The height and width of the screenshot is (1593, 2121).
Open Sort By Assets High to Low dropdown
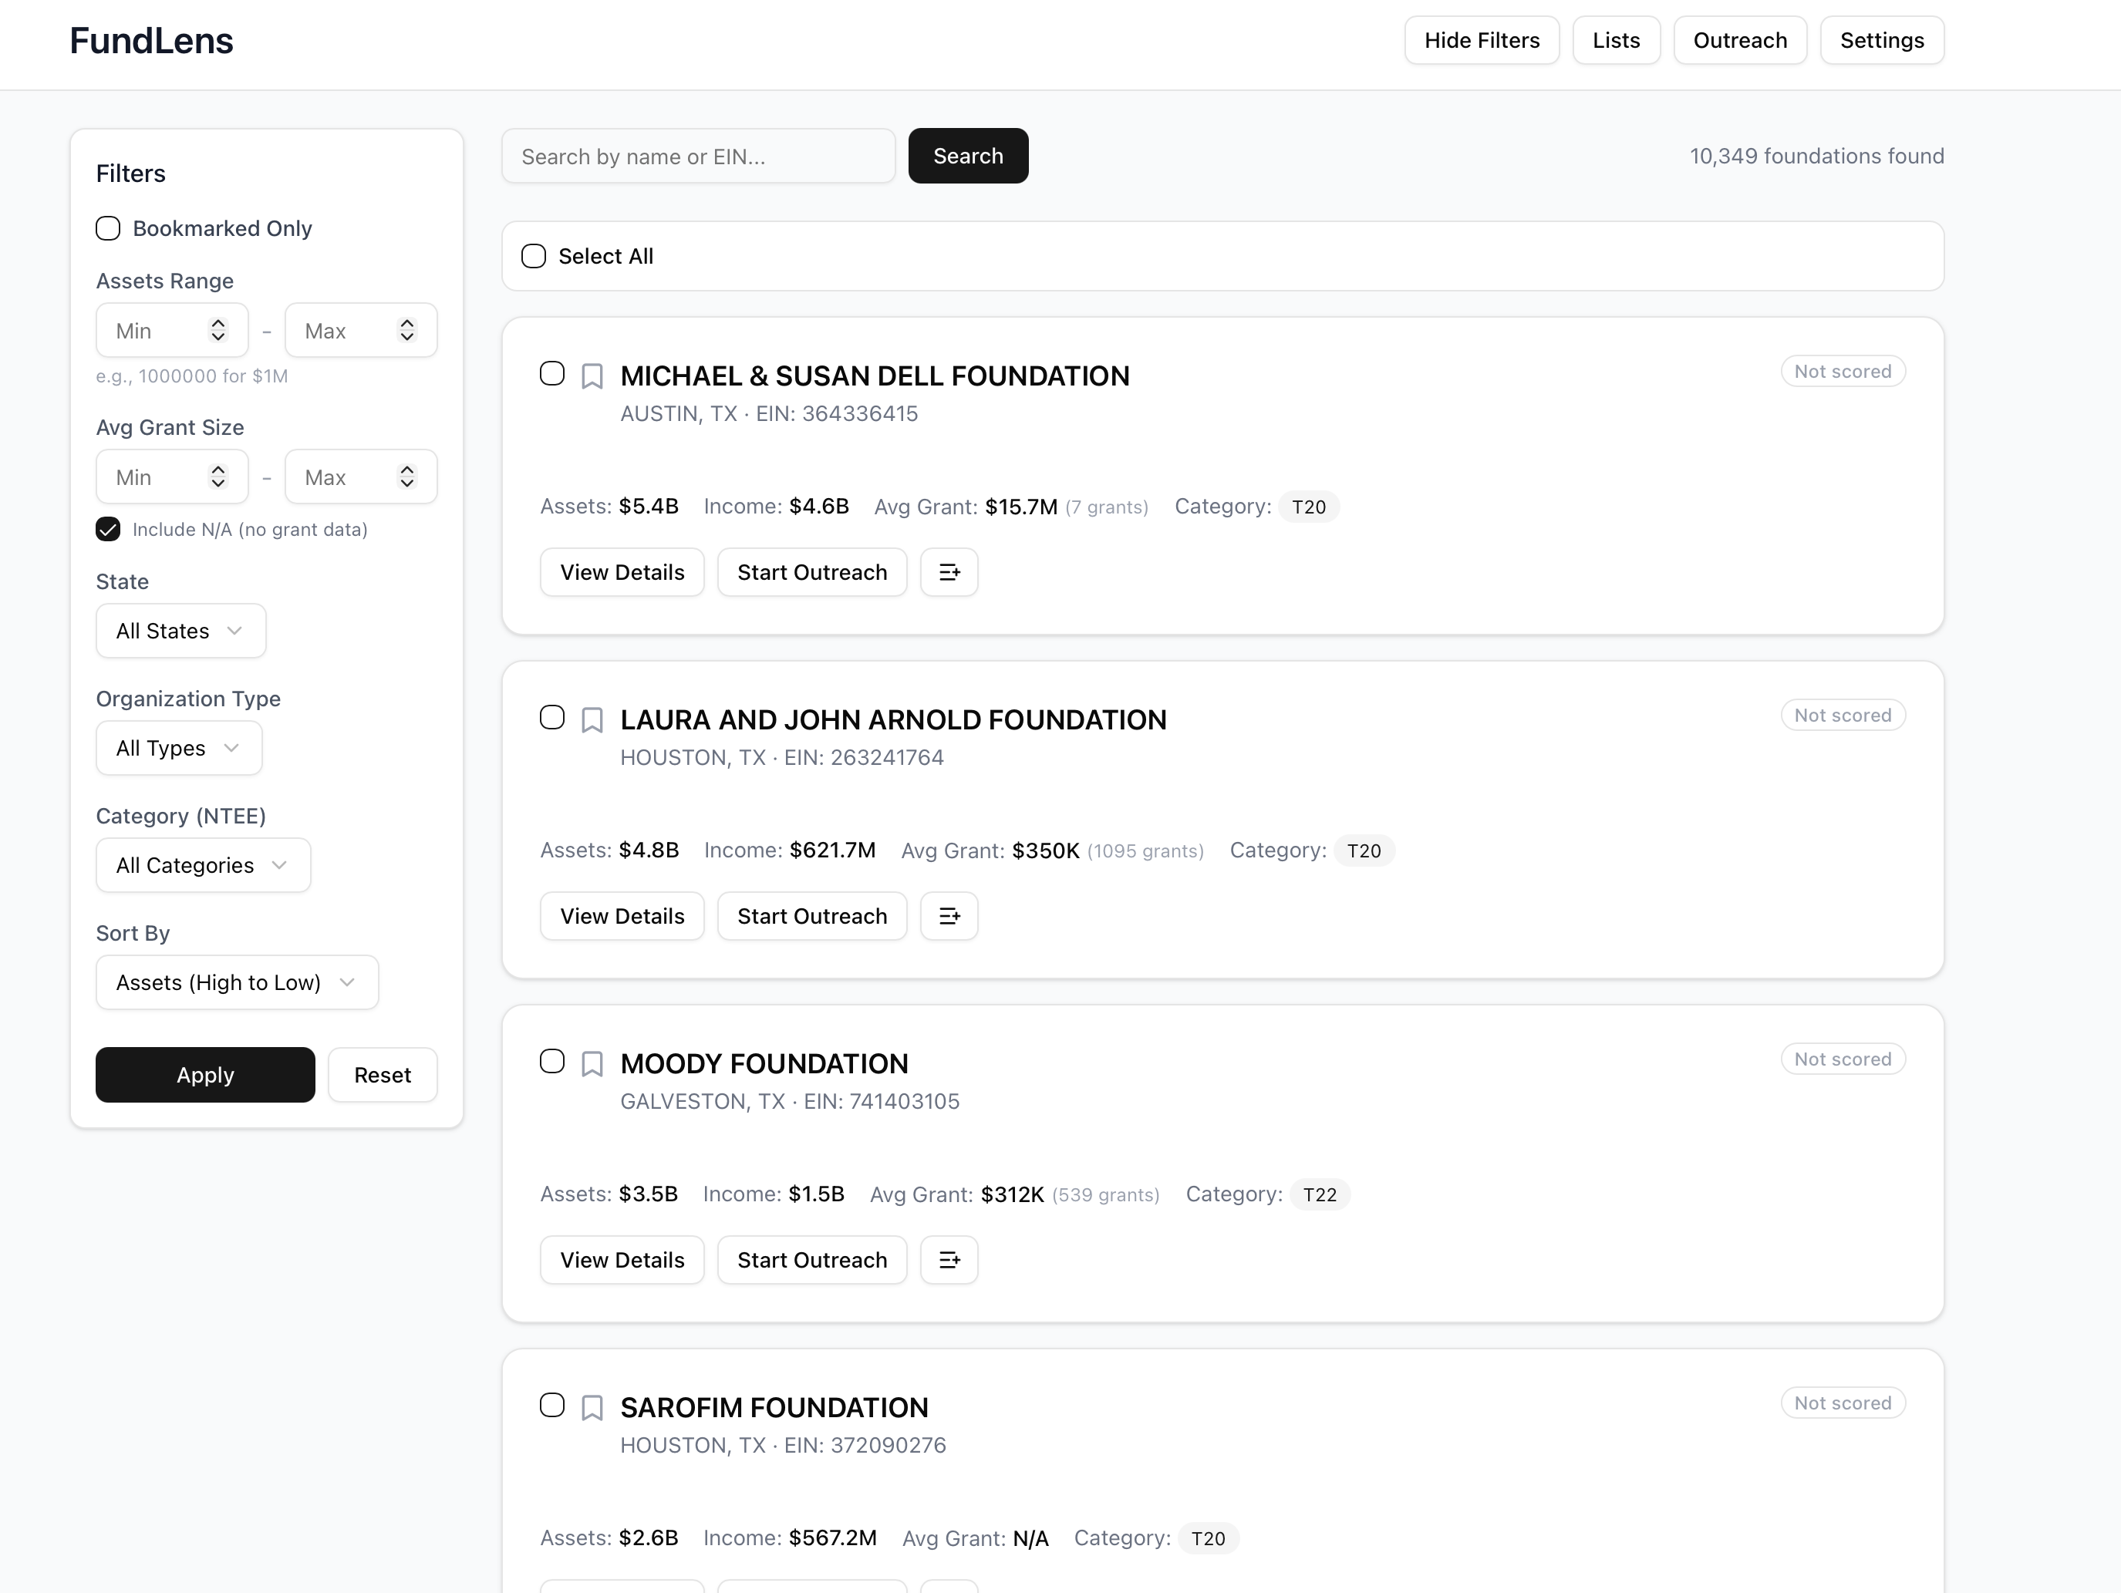pos(236,982)
